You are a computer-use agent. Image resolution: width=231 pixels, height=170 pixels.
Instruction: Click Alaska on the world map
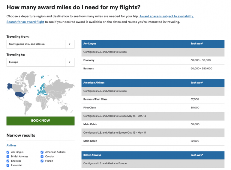tap(9, 86)
